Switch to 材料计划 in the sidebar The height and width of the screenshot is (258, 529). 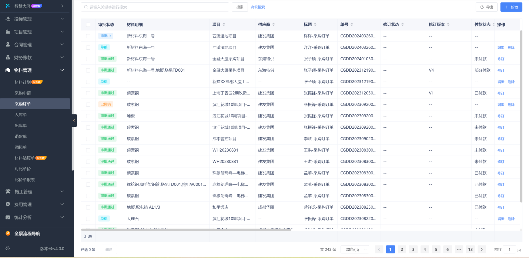(26, 82)
